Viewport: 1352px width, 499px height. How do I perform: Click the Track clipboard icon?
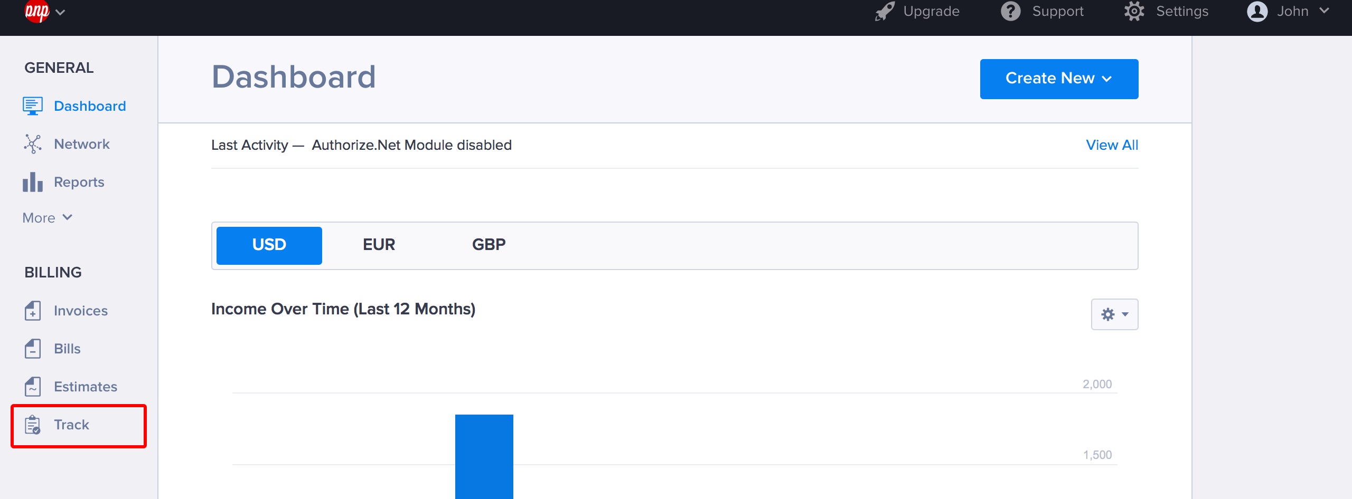[32, 425]
